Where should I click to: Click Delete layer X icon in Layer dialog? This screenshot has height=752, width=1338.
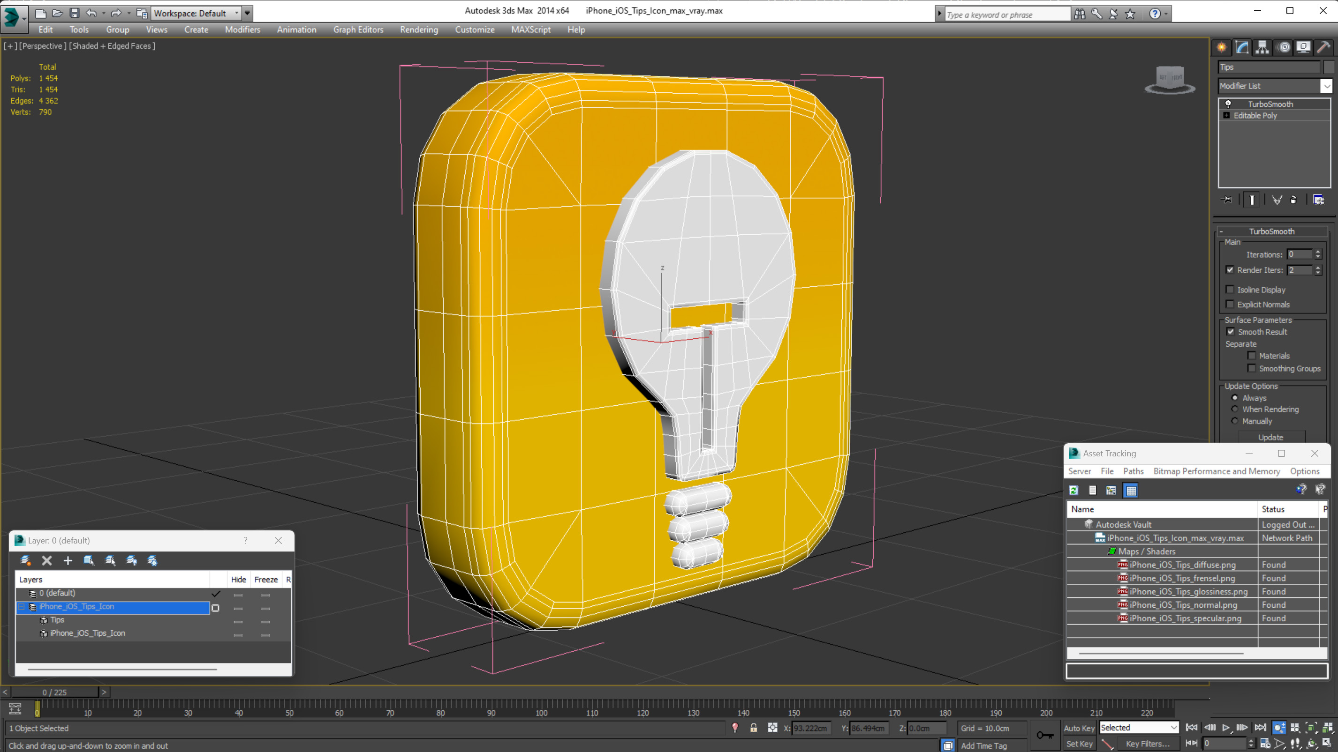coord(47,560)
